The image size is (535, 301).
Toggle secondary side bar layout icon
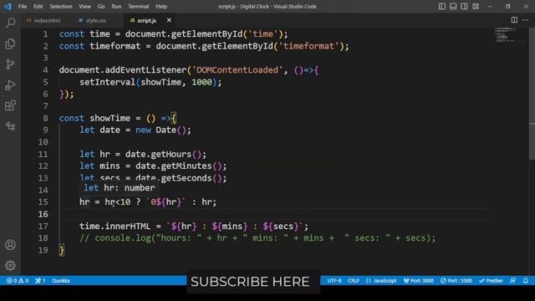465,6
